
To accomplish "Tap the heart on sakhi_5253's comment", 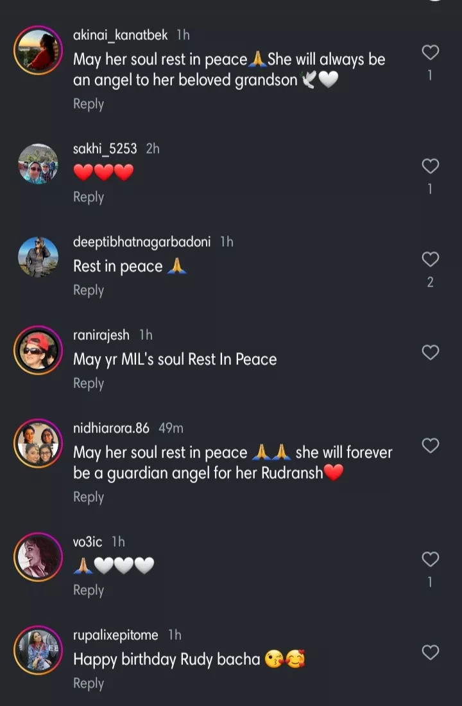I will click(x=430, y=166).
